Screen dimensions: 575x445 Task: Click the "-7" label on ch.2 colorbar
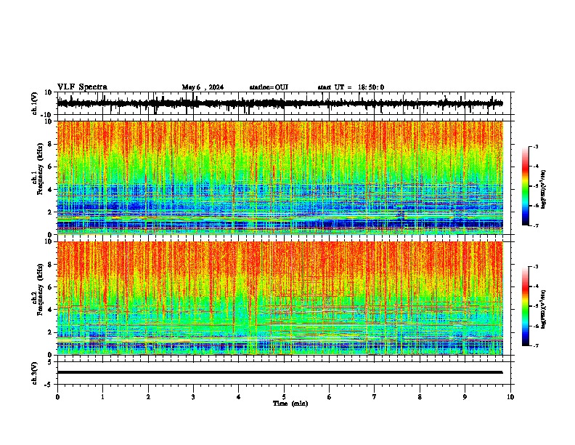pyautogui.click(x=535, y=345)
